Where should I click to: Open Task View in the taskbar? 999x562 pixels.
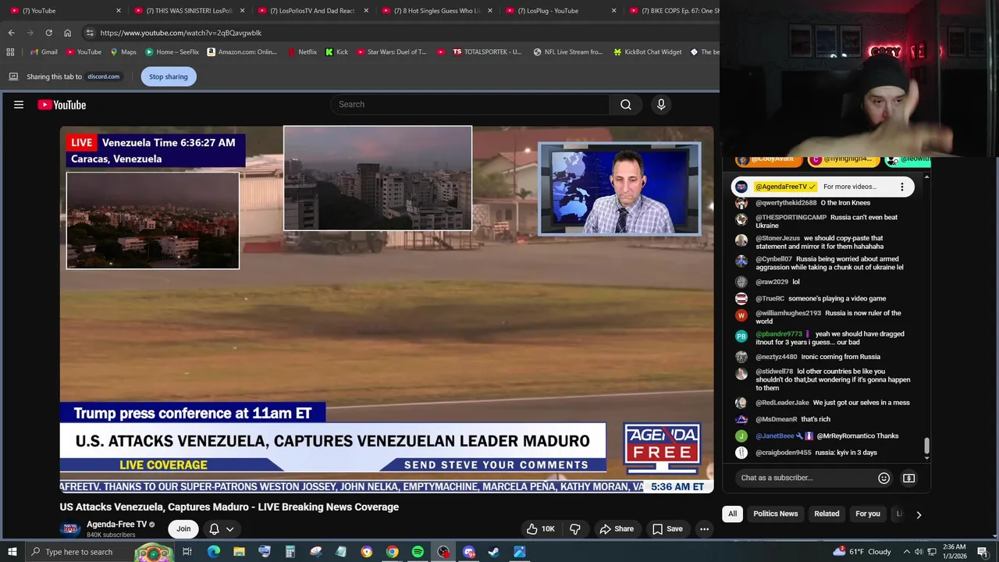pos(187,552)
